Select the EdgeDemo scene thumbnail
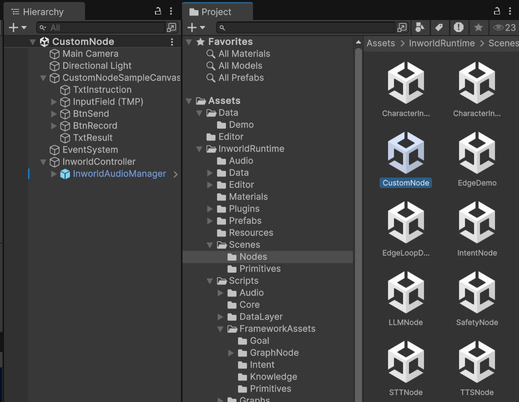The height and width of the screenshot is (402, 519). [x=476, y=152]
